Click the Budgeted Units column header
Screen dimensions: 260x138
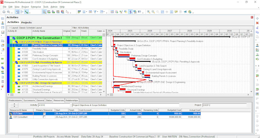pos(117,110)
